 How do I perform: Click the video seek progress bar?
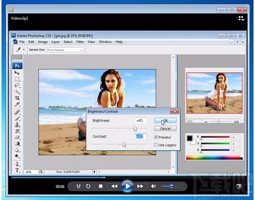(x=127, y=177)
